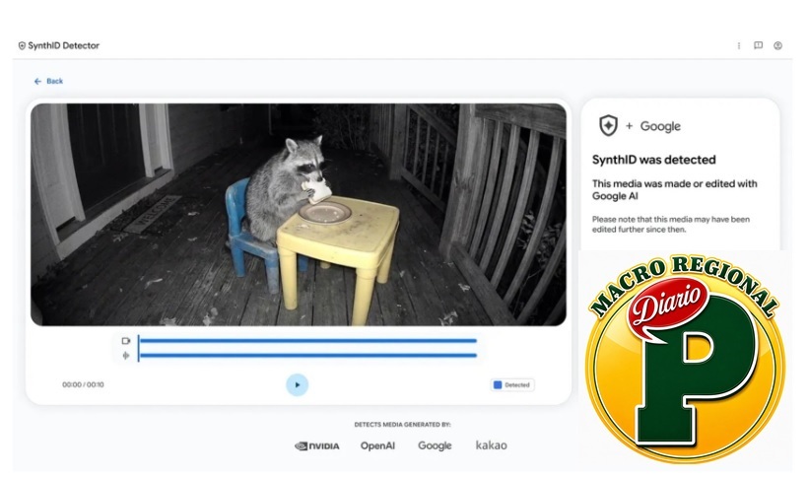Screen dimensions: 808x477
Task: Click the 00:00 / 00:10 time readout
Action: (x=83, y=384)
